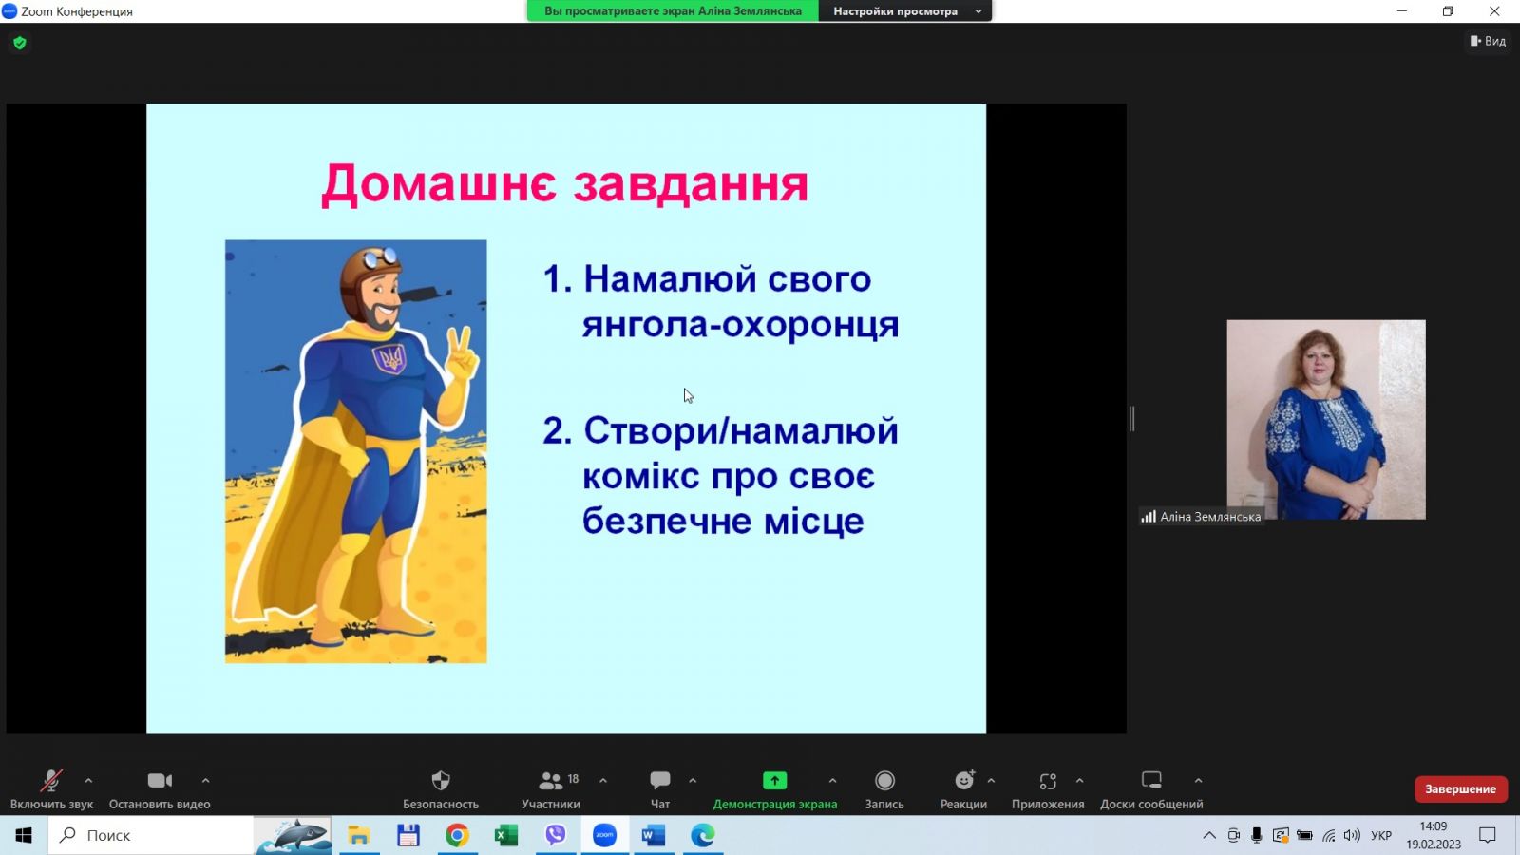Unmute microphone with Включить звук
1520x855 pixels.
tap(51, 789)
